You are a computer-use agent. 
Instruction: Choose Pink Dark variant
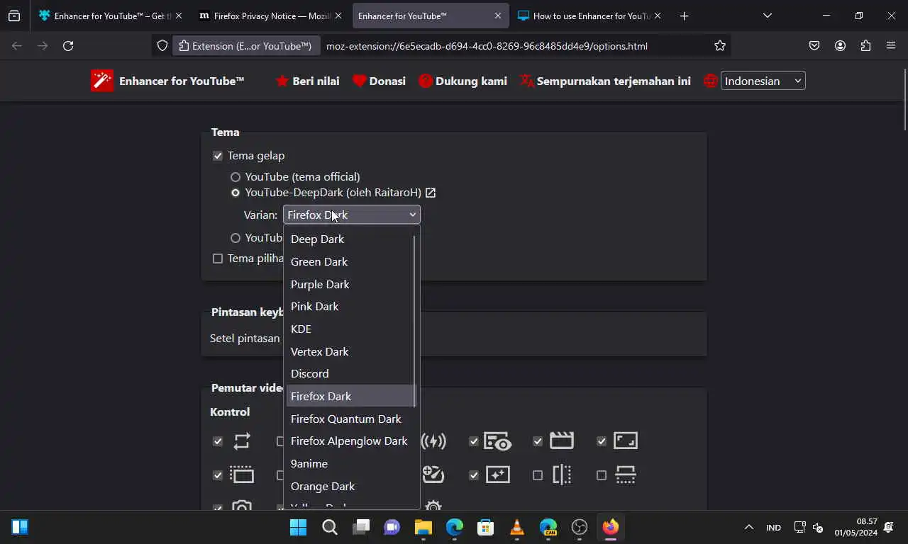(350, 307)
